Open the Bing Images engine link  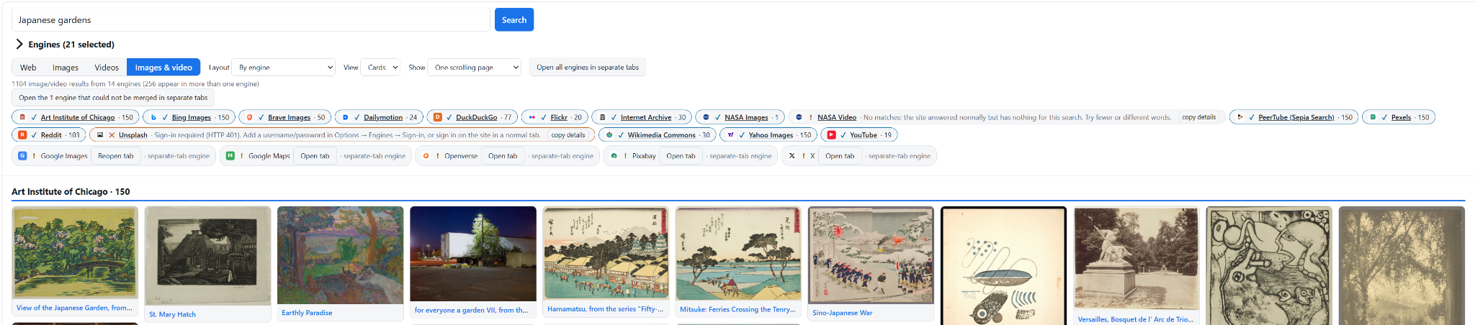pos(192,117)
